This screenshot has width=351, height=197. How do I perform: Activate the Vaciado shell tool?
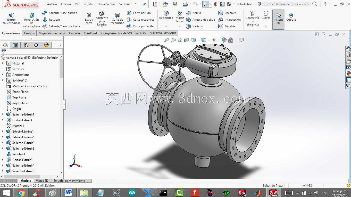tap(195, 26)
